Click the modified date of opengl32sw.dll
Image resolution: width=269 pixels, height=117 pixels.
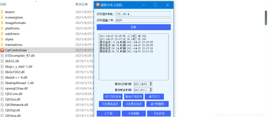[84, 89]
